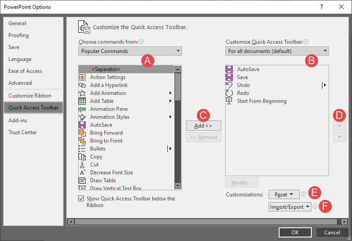
Task: Click the Animation Styles icon
Action: (x=82, y=117)
